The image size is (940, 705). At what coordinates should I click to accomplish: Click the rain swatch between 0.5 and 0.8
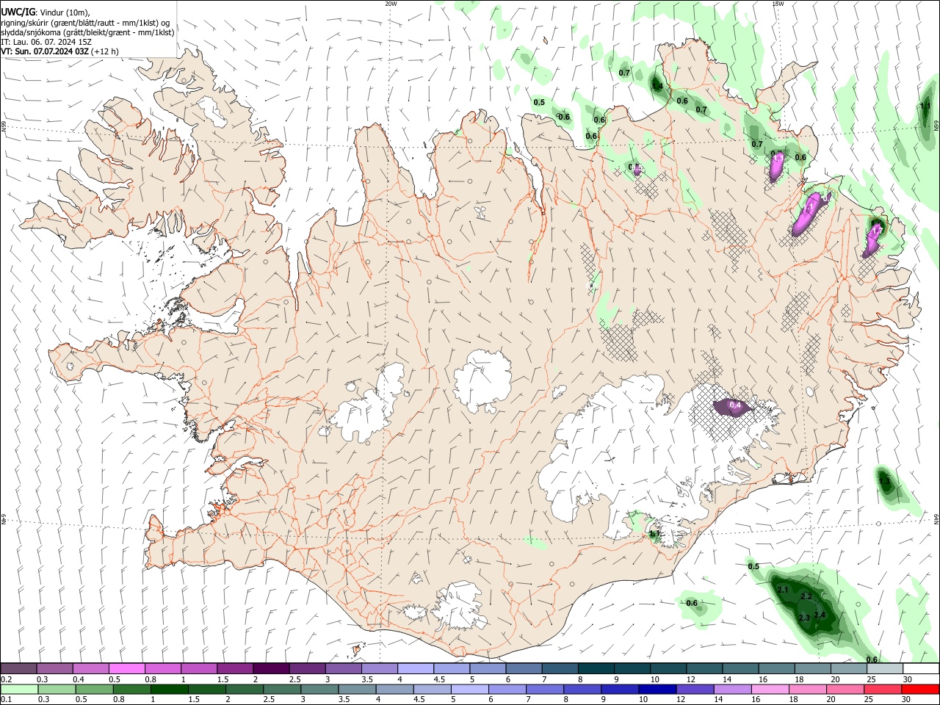(94, 690)
